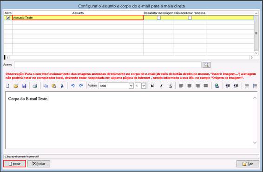Toggle underline formatting (S)
This screenshot has width=263, height=172.
tap(171, 86)
